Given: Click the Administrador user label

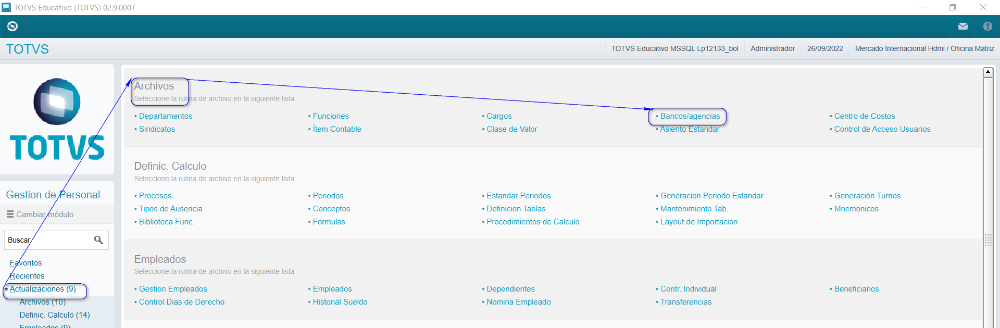Looking at the screenshot, I should (x=772, y=48).
